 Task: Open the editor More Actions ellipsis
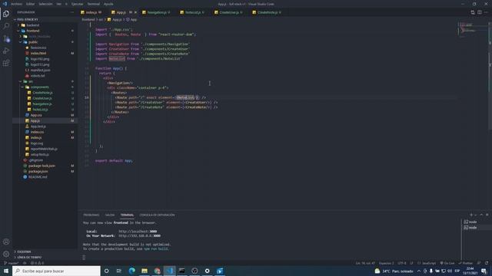486,12
